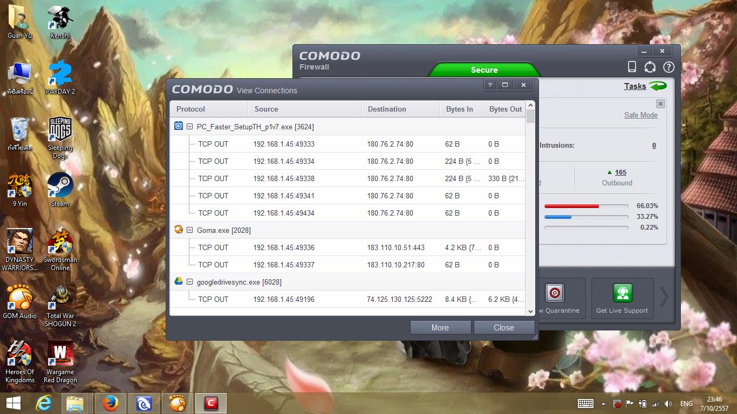Open the Comodo help question mark icon
Image resolution: width=737 pixels, height=414 pixels.
point(668,67)
